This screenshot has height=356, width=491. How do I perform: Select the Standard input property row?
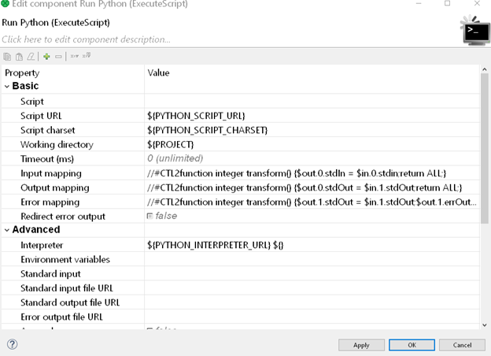pyautogui.click(x=241, y=274)
